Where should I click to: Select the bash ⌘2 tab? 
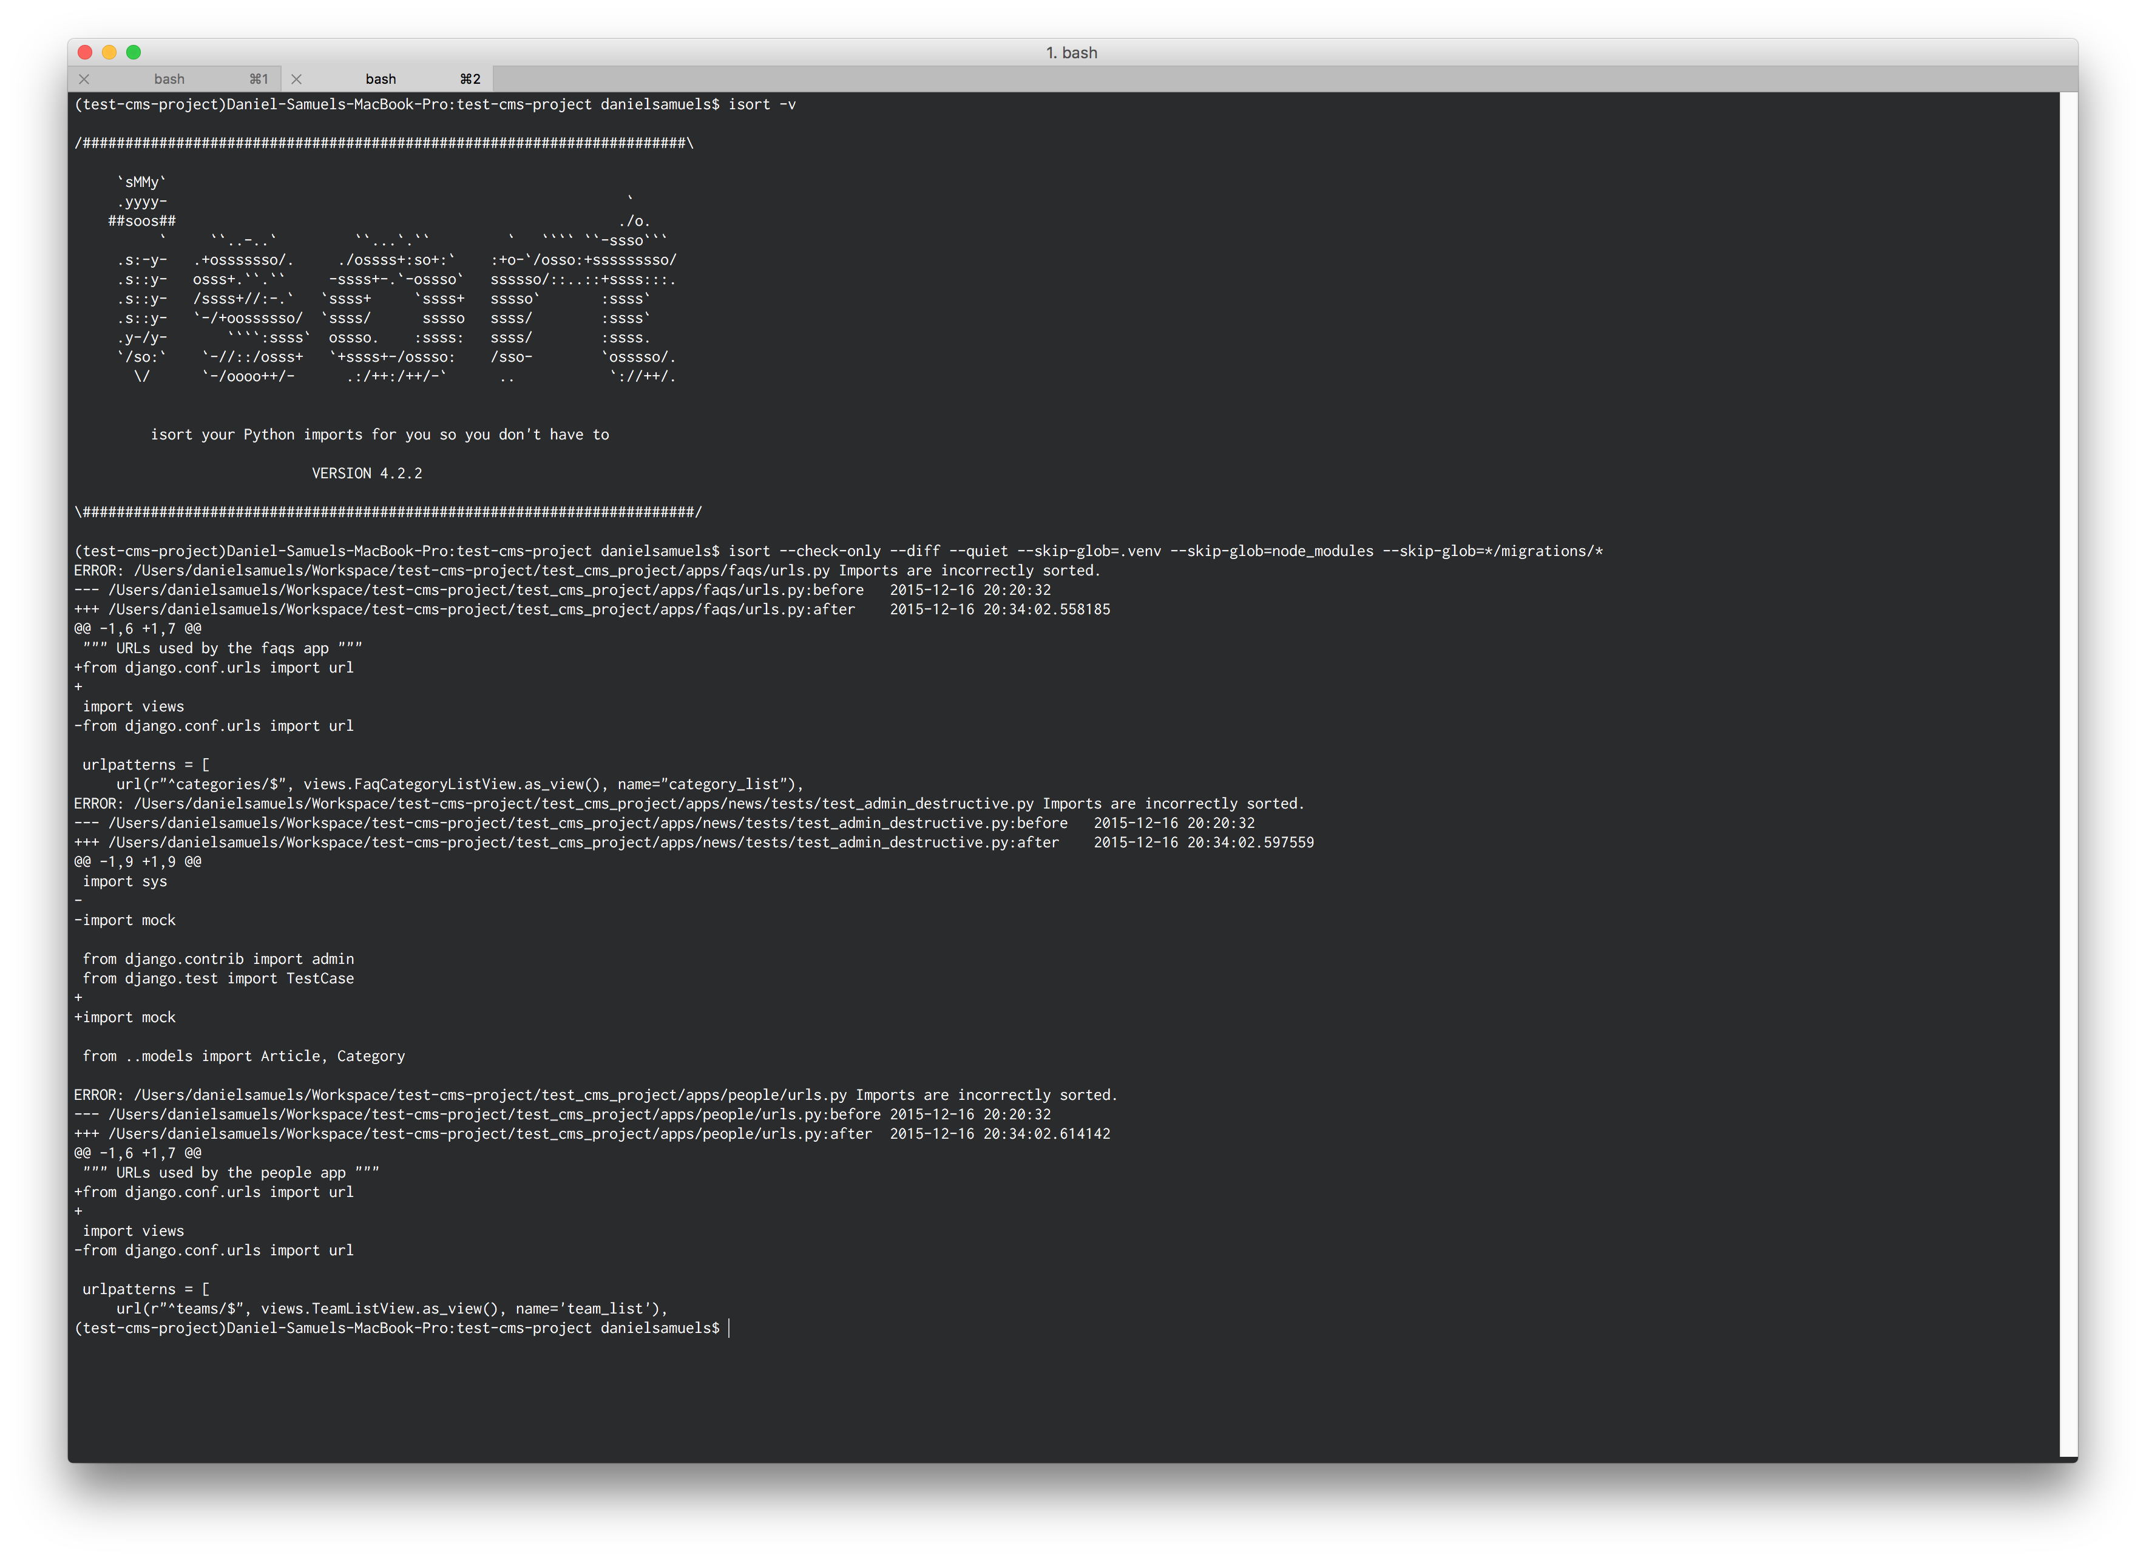tap(381, 80)
